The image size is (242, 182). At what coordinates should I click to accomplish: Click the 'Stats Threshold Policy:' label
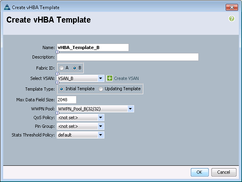pos(33,135)
